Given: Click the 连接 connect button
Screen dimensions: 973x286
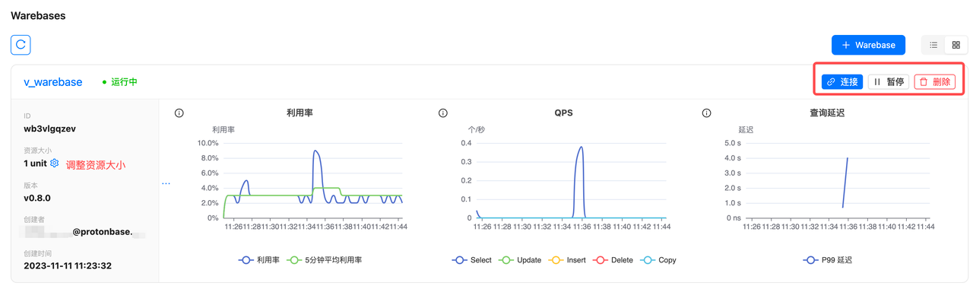Looking at the screenshot, I should (x=842, y=81).
